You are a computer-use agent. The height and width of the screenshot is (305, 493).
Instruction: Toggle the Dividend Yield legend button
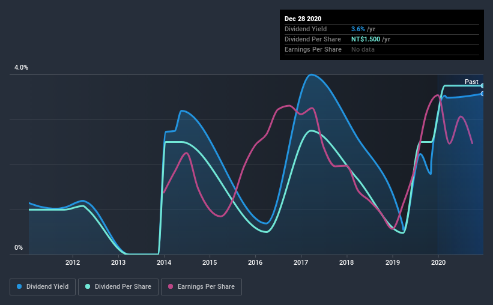click(x=43, y=287)
